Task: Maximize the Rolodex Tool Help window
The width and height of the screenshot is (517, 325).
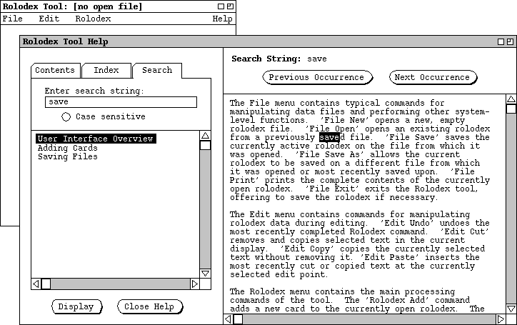Action: [x=509, y=41]
